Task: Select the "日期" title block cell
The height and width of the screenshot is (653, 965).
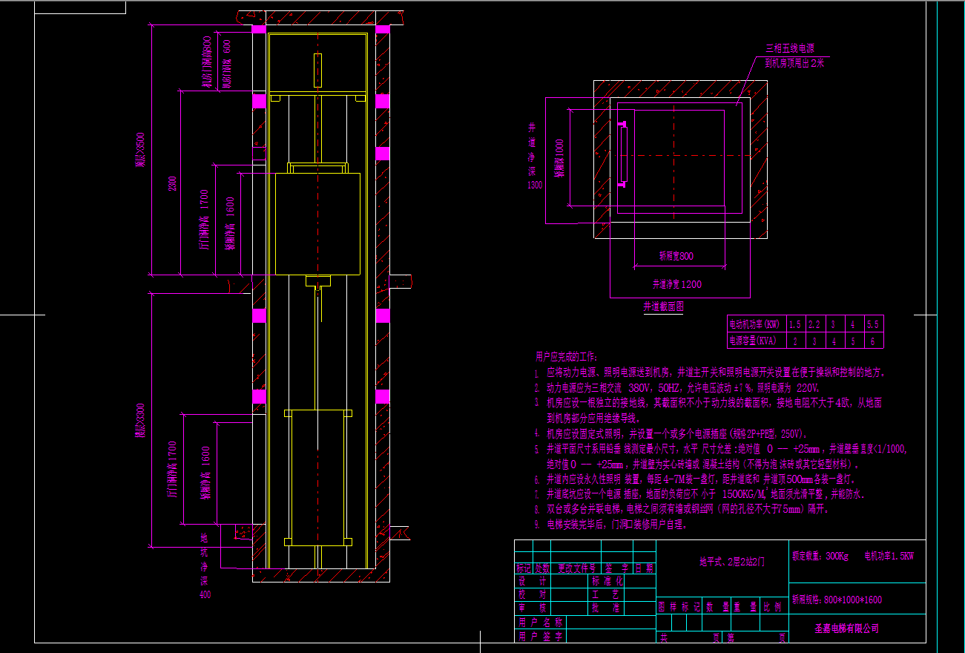Action: click(x=645, y=568)
